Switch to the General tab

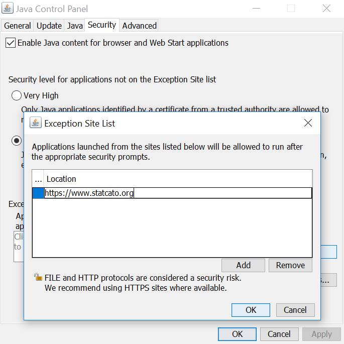[18, 26]
